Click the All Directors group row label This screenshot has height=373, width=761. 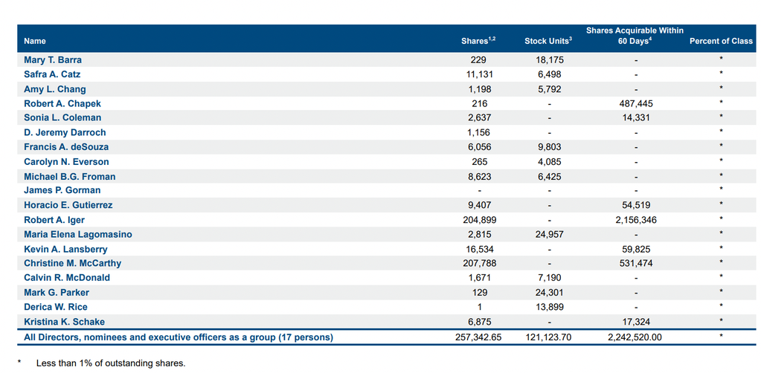[178, 337]
